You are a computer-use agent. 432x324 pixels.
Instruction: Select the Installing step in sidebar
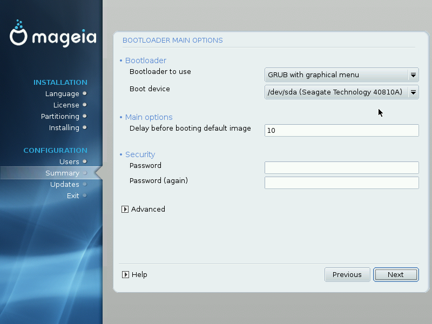tap(64, 128)
